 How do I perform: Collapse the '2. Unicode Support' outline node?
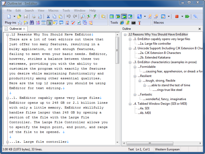(130, 48)
